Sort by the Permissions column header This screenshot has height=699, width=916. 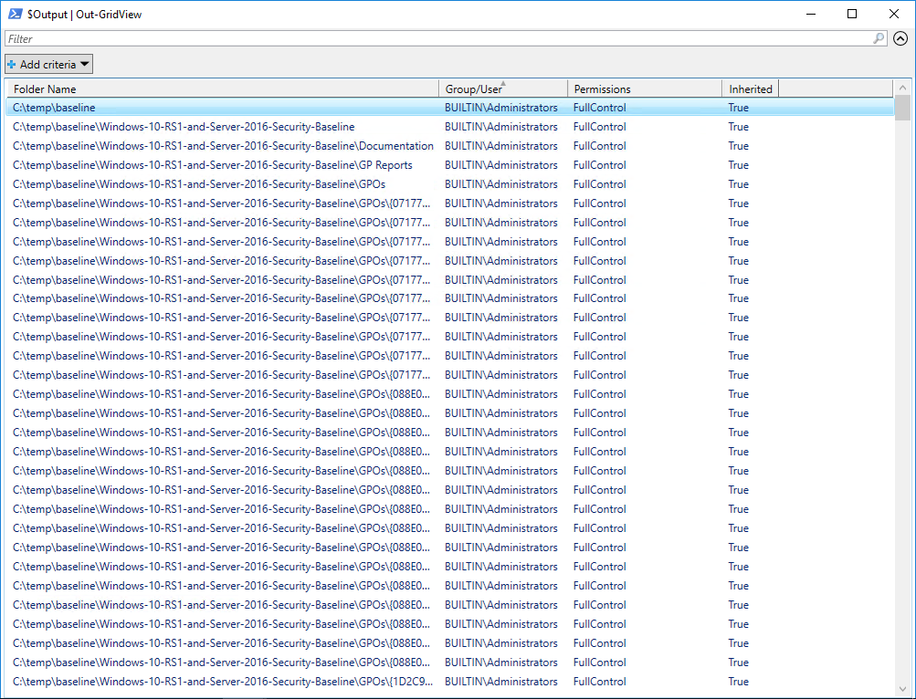coord(645,89)
